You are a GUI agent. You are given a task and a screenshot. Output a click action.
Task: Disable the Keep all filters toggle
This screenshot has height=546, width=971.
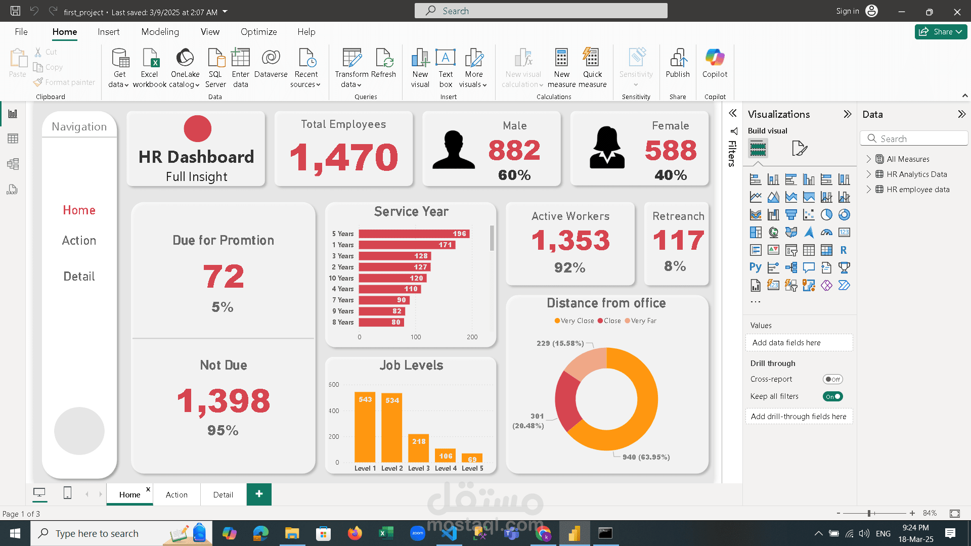[833, 396]
